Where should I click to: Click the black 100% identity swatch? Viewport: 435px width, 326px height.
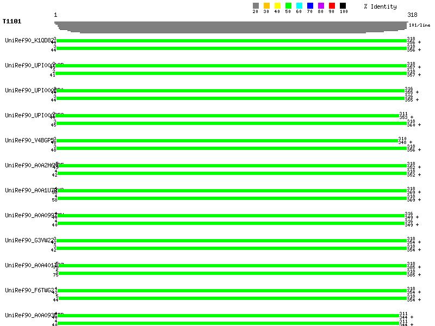pyautogui.click(x=343, y=6)
